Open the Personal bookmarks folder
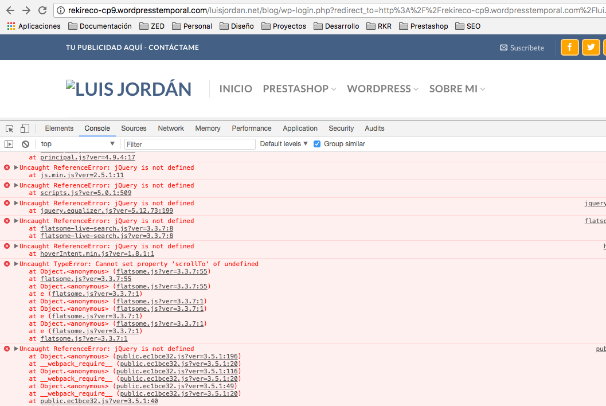Screen dimensions: 606x406 click(x=192, y=26)
